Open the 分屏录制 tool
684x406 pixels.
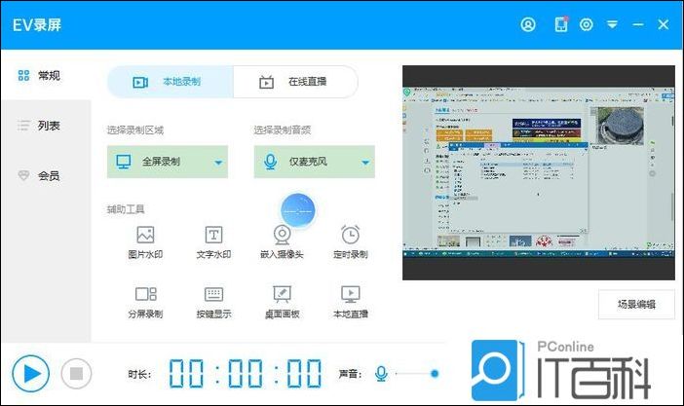(x=145, y=302)
